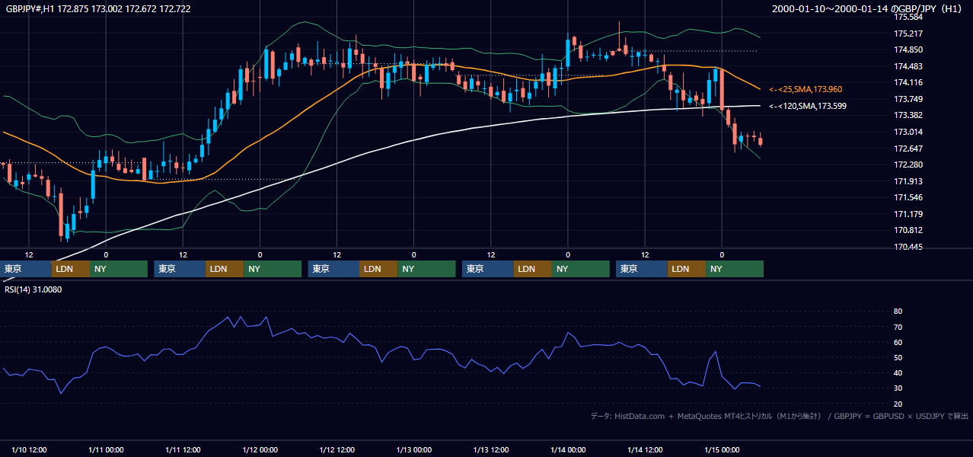
Task: Click the leftmost 東京 session block
Action: pos(26,269)
